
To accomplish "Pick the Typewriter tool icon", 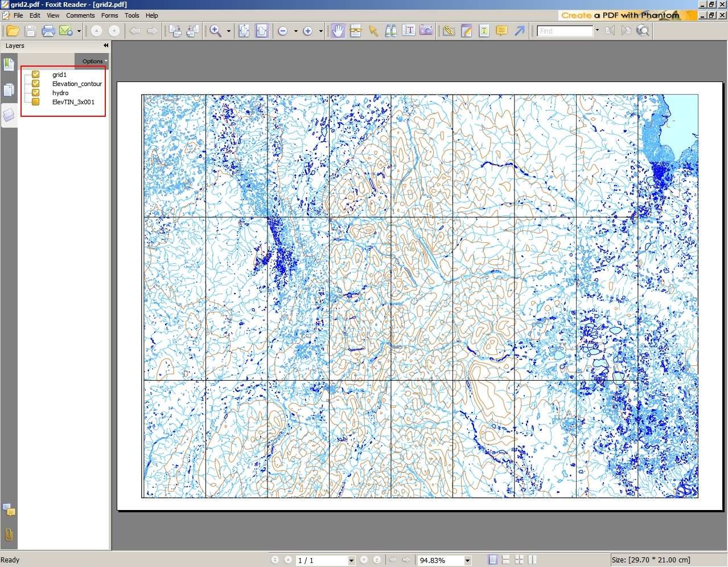I will point(484,31).
